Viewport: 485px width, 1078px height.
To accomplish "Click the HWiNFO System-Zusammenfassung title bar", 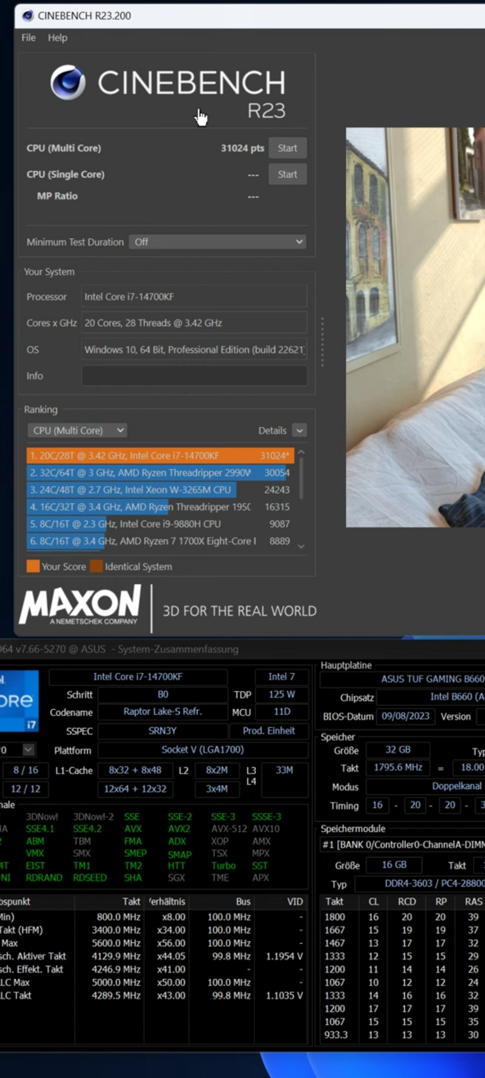I will (x=242, y=649).
